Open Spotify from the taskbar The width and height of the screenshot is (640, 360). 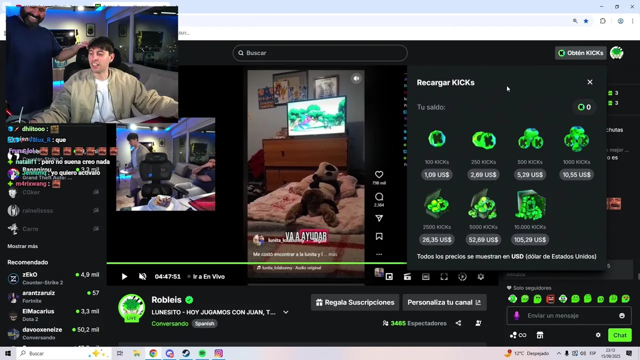coord(202,353)
